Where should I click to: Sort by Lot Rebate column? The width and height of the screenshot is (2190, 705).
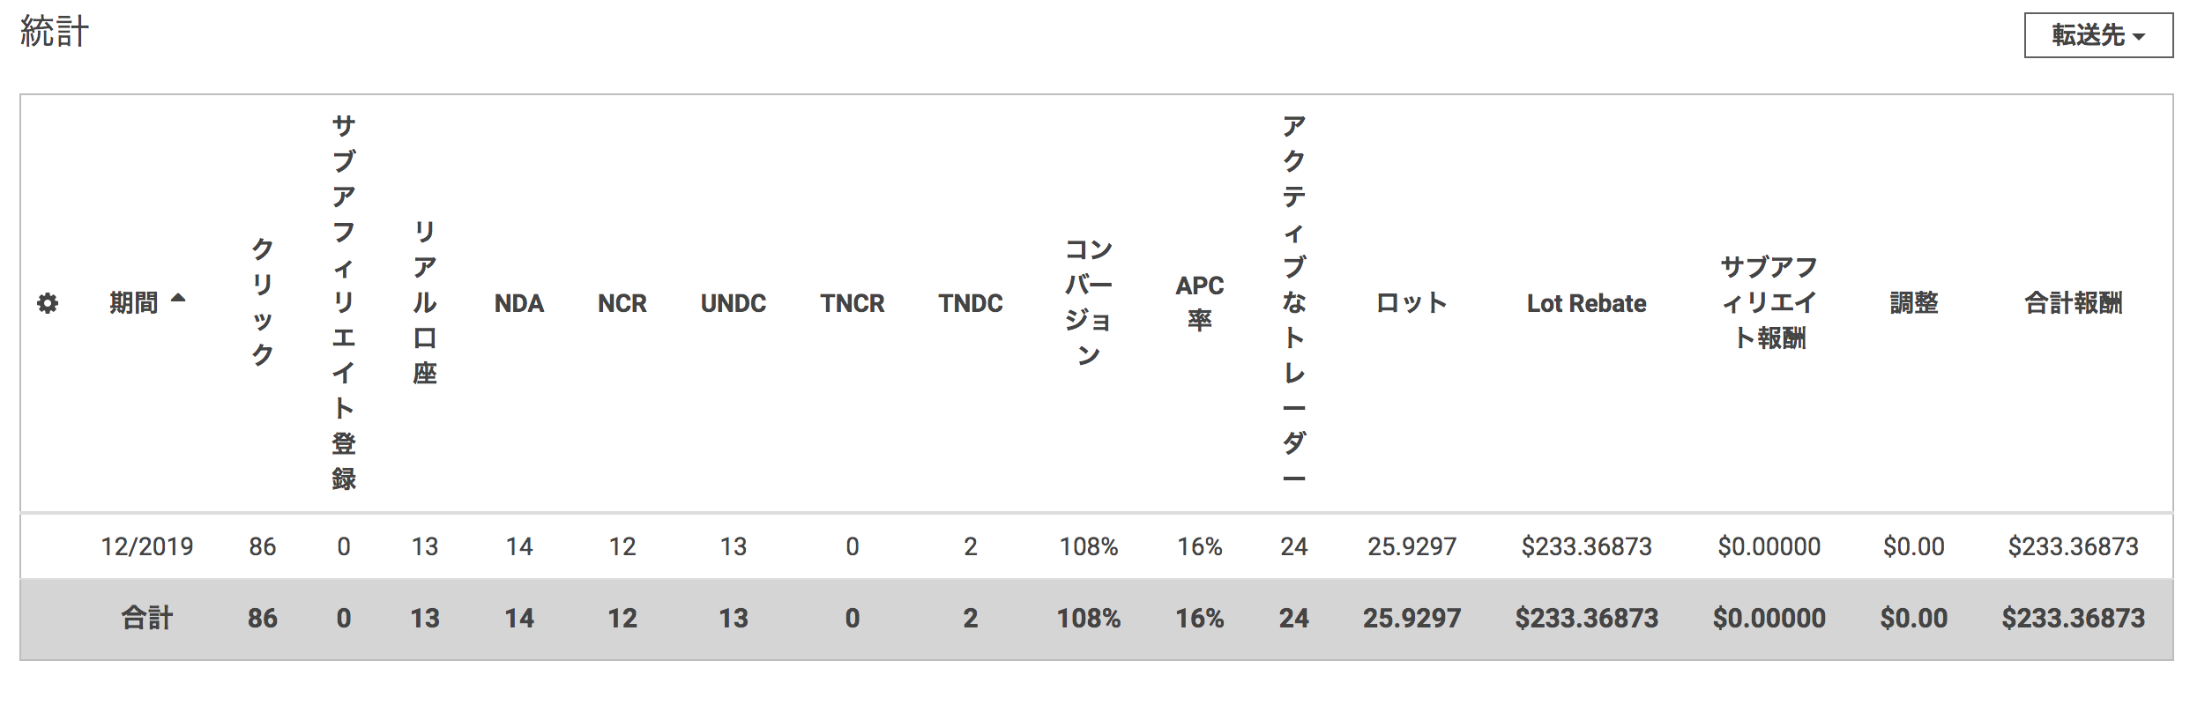pyautogui.click(x=1586, y=303)
